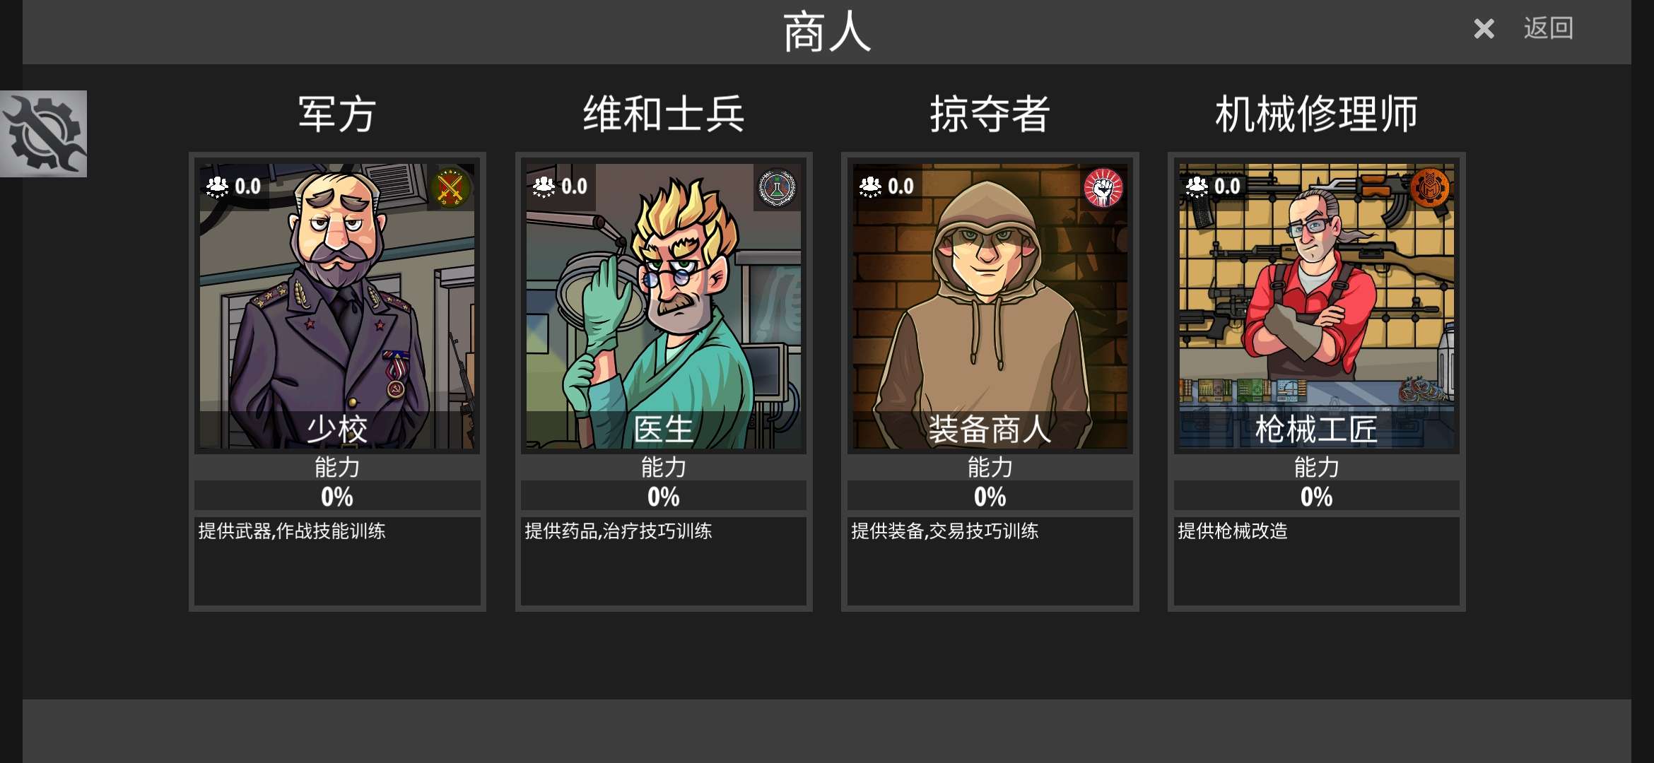The width and height of the screenshot is (1654, 763).
Task: Select the 医生 doctor portrait
Action: pos(664,306)
